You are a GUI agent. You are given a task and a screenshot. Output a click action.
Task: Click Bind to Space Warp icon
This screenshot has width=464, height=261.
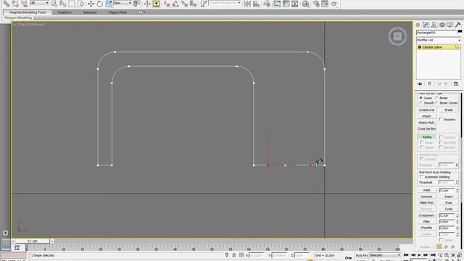[24, 4]
